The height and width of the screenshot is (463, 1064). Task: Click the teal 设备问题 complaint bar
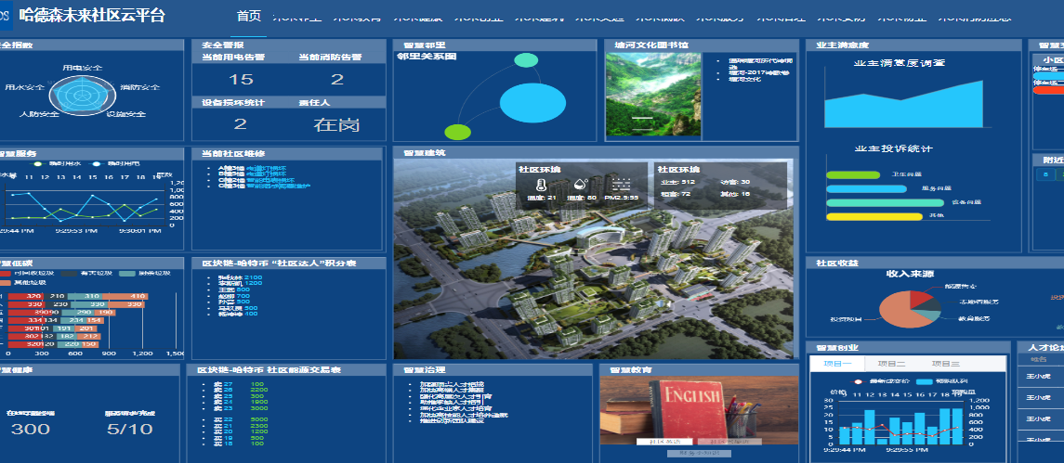point(886,202)
